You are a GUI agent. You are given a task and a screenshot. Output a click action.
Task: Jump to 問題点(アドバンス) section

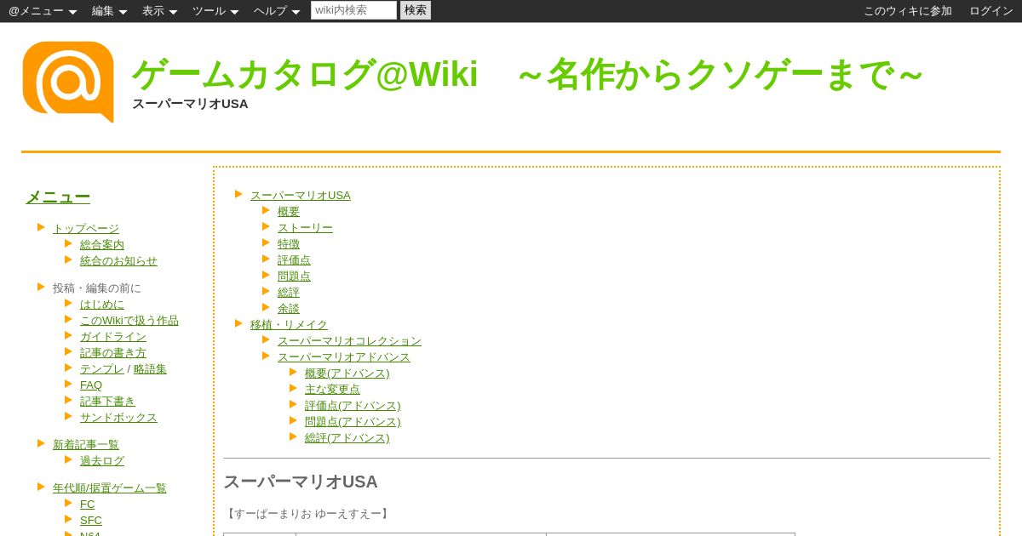[x=353, y=421]
